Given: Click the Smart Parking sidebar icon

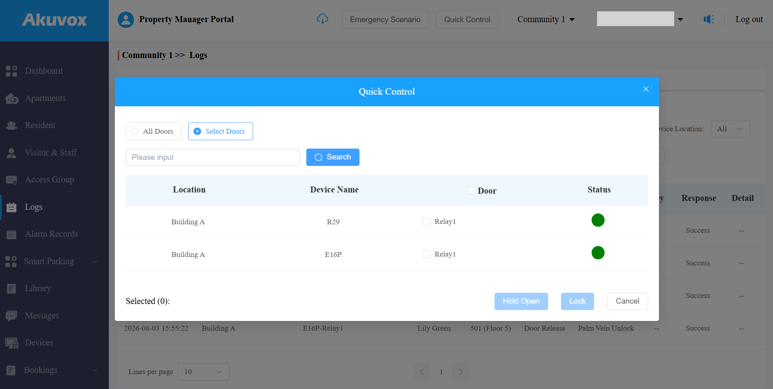Looking at the screenshot, I should click(x=11, y=261).
